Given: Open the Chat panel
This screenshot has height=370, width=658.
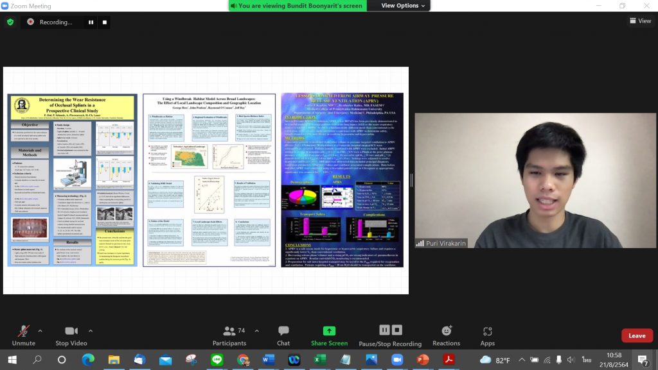Looking at the screenshot, I should click(x=283, y=335).
